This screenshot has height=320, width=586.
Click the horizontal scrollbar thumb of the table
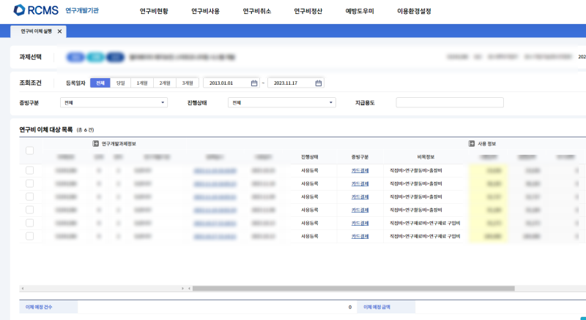click(354, 289)
